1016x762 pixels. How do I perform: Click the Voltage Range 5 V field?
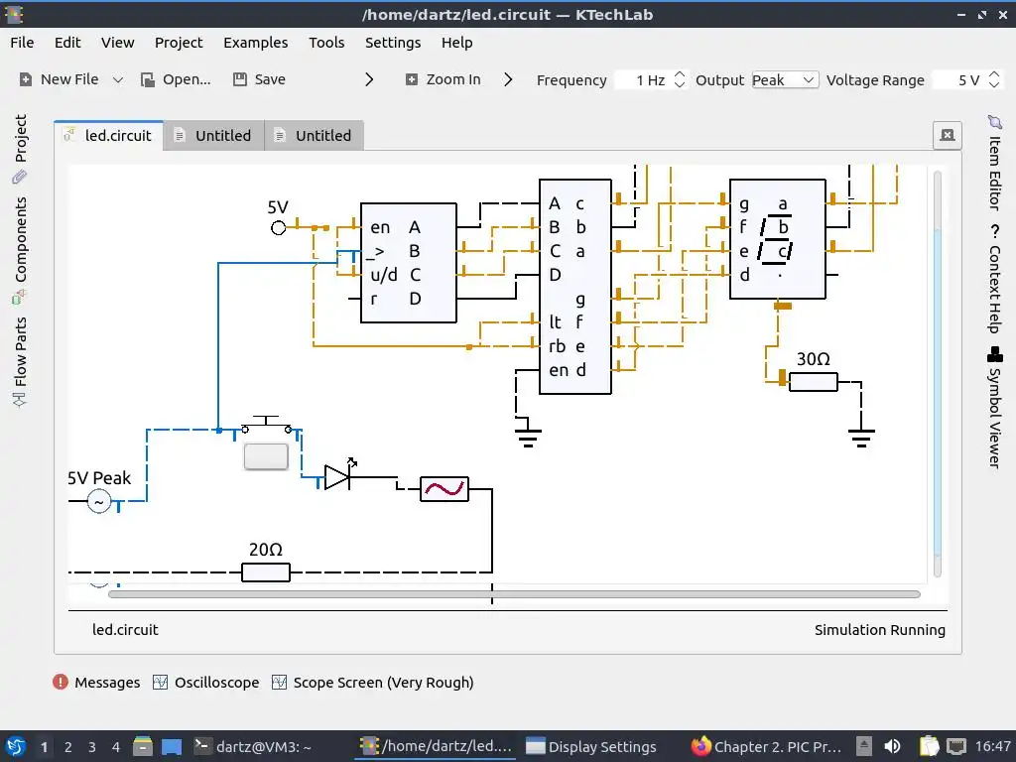point(959,79)
